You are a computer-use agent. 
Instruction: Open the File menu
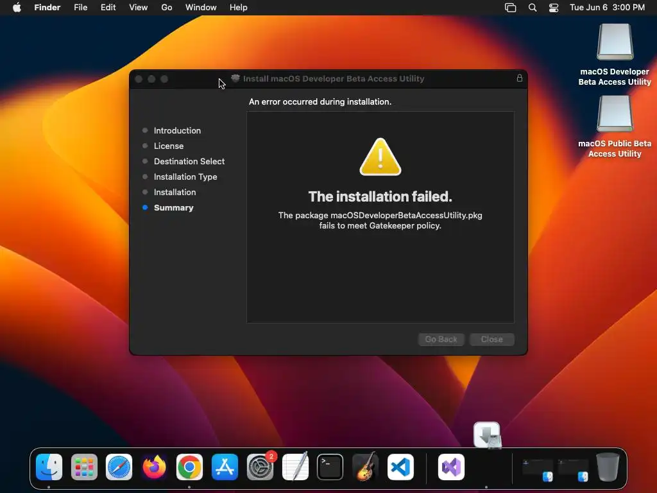80,8
